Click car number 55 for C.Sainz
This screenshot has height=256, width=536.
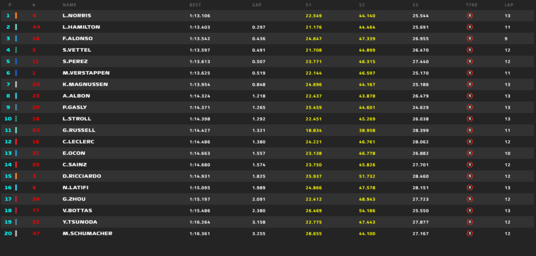click(36, 165)
